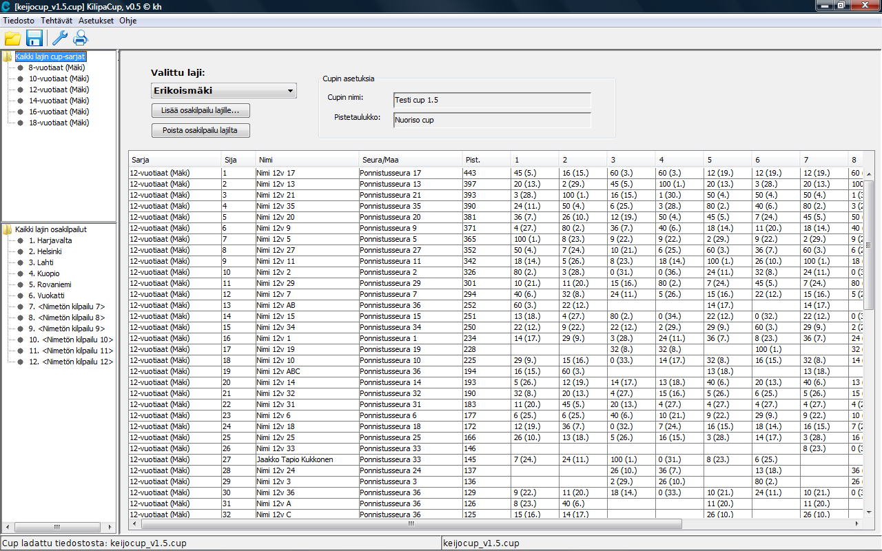Select competition 5. Rovaniemi
Image resolution: width=882 pixels, height=551 pixels.
pos(50,284)
